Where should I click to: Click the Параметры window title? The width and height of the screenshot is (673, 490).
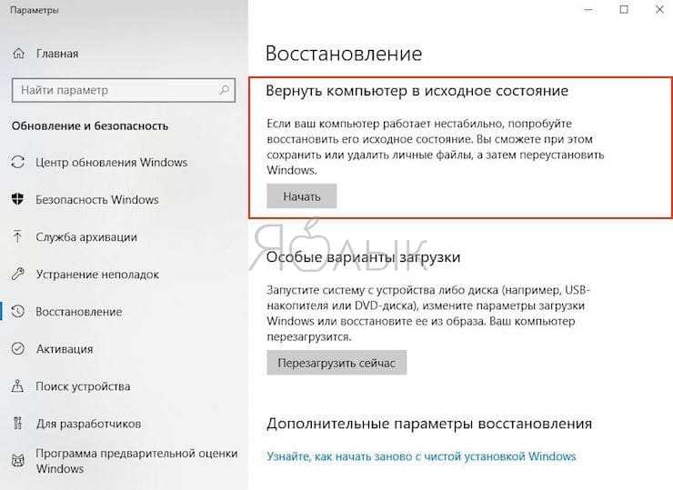click(x=34, y=10)
